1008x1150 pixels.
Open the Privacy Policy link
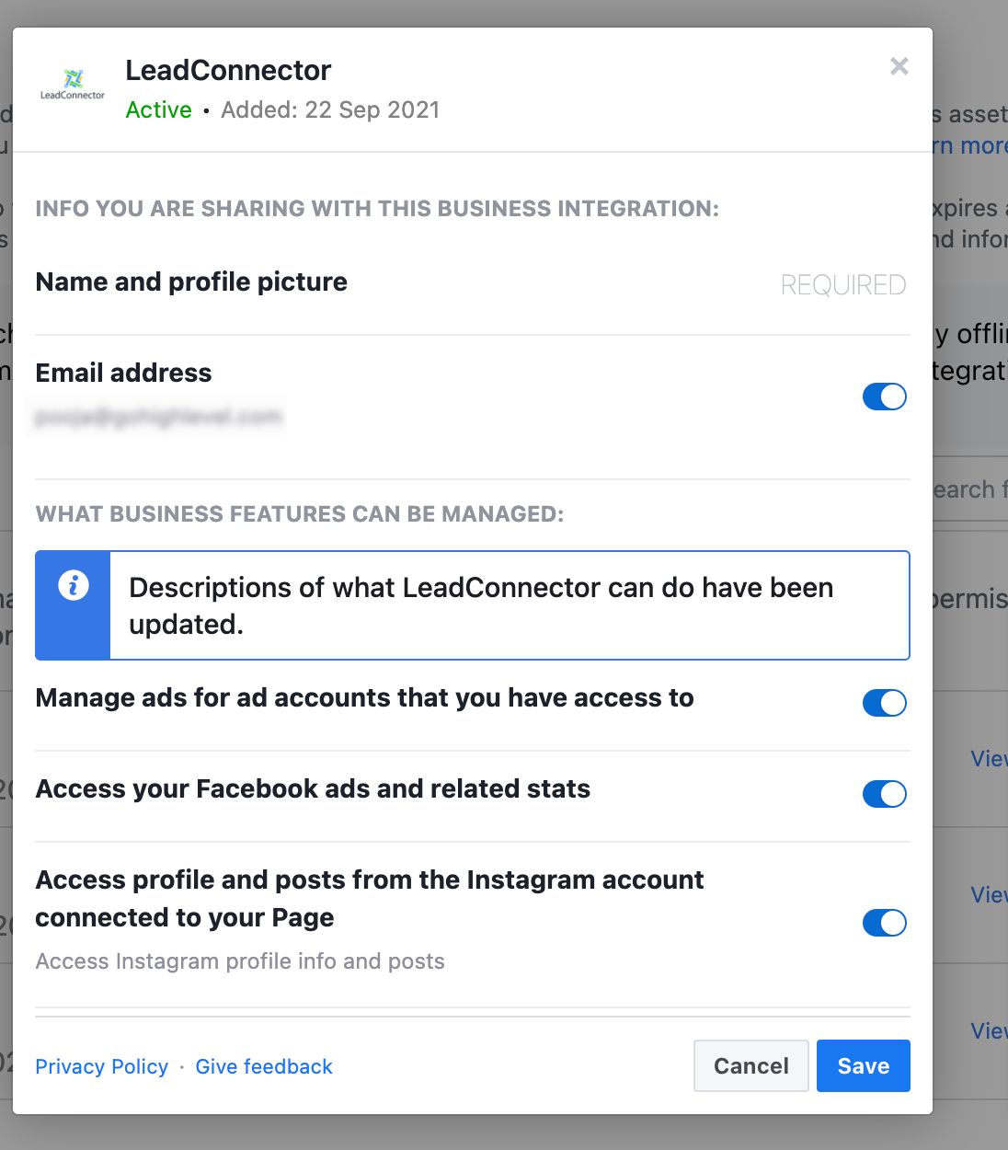pos(102,1066)
